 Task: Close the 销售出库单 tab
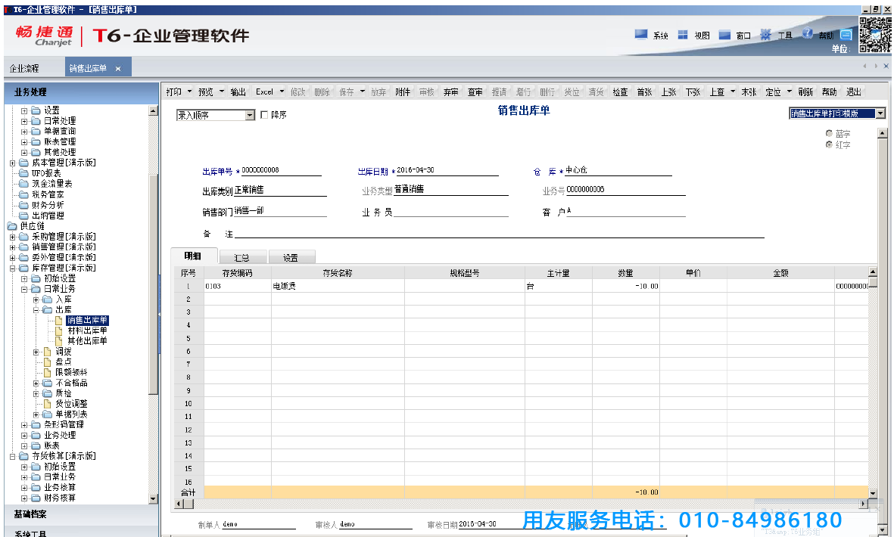[118, 69]
